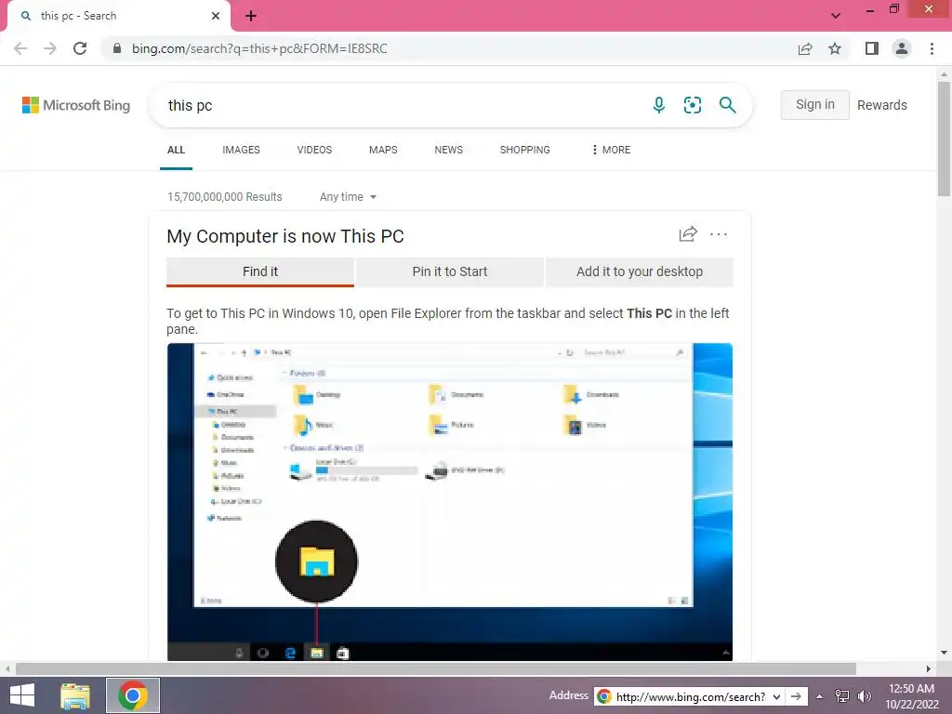Viewport: 952px width, 714px height.
Task: Sign in to Bing
Action: tap(814, 104)
